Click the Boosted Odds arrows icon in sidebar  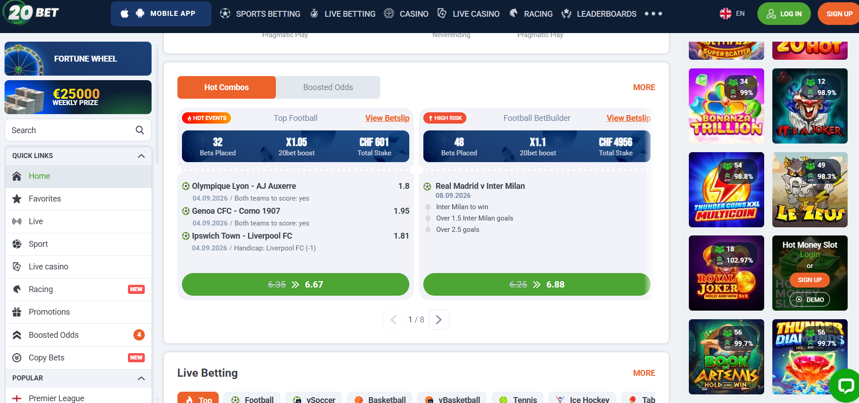click(17, 335)
